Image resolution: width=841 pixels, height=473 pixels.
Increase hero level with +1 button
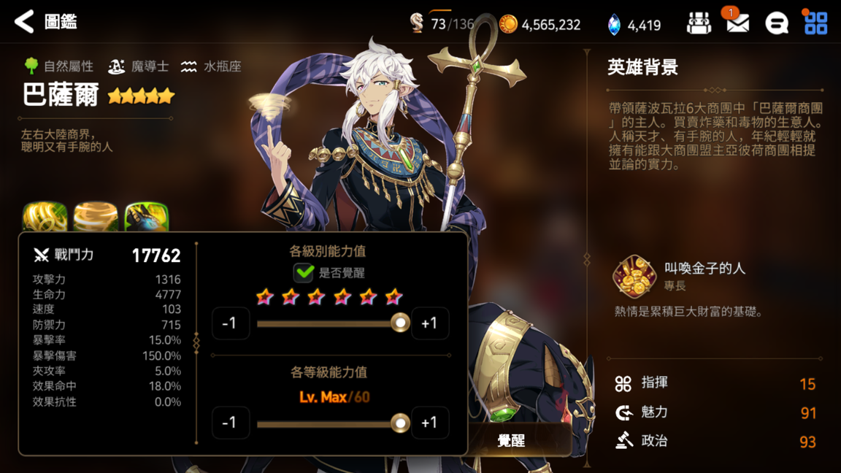click(429, 423)
